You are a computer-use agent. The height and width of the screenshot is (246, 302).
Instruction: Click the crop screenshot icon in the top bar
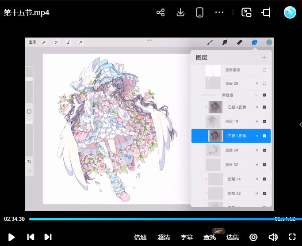pos(266,13)
